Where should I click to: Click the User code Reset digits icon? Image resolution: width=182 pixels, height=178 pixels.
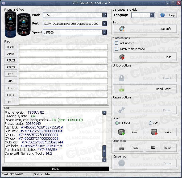[x=153, y=147]
